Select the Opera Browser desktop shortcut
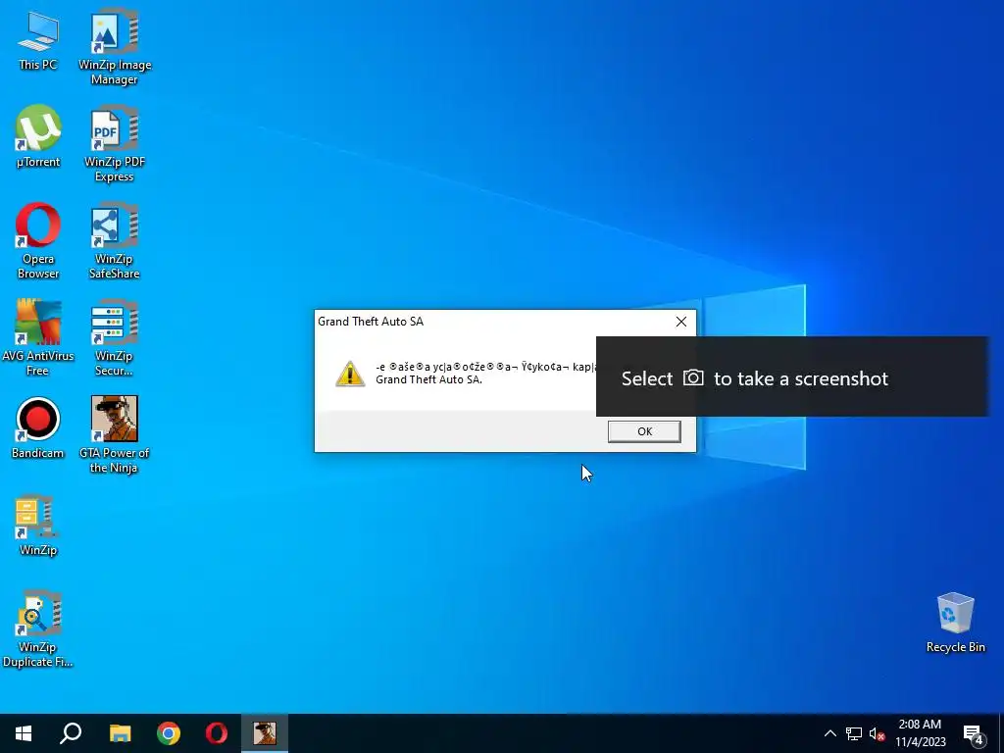 pyautogui.click(x=38, y=241)
